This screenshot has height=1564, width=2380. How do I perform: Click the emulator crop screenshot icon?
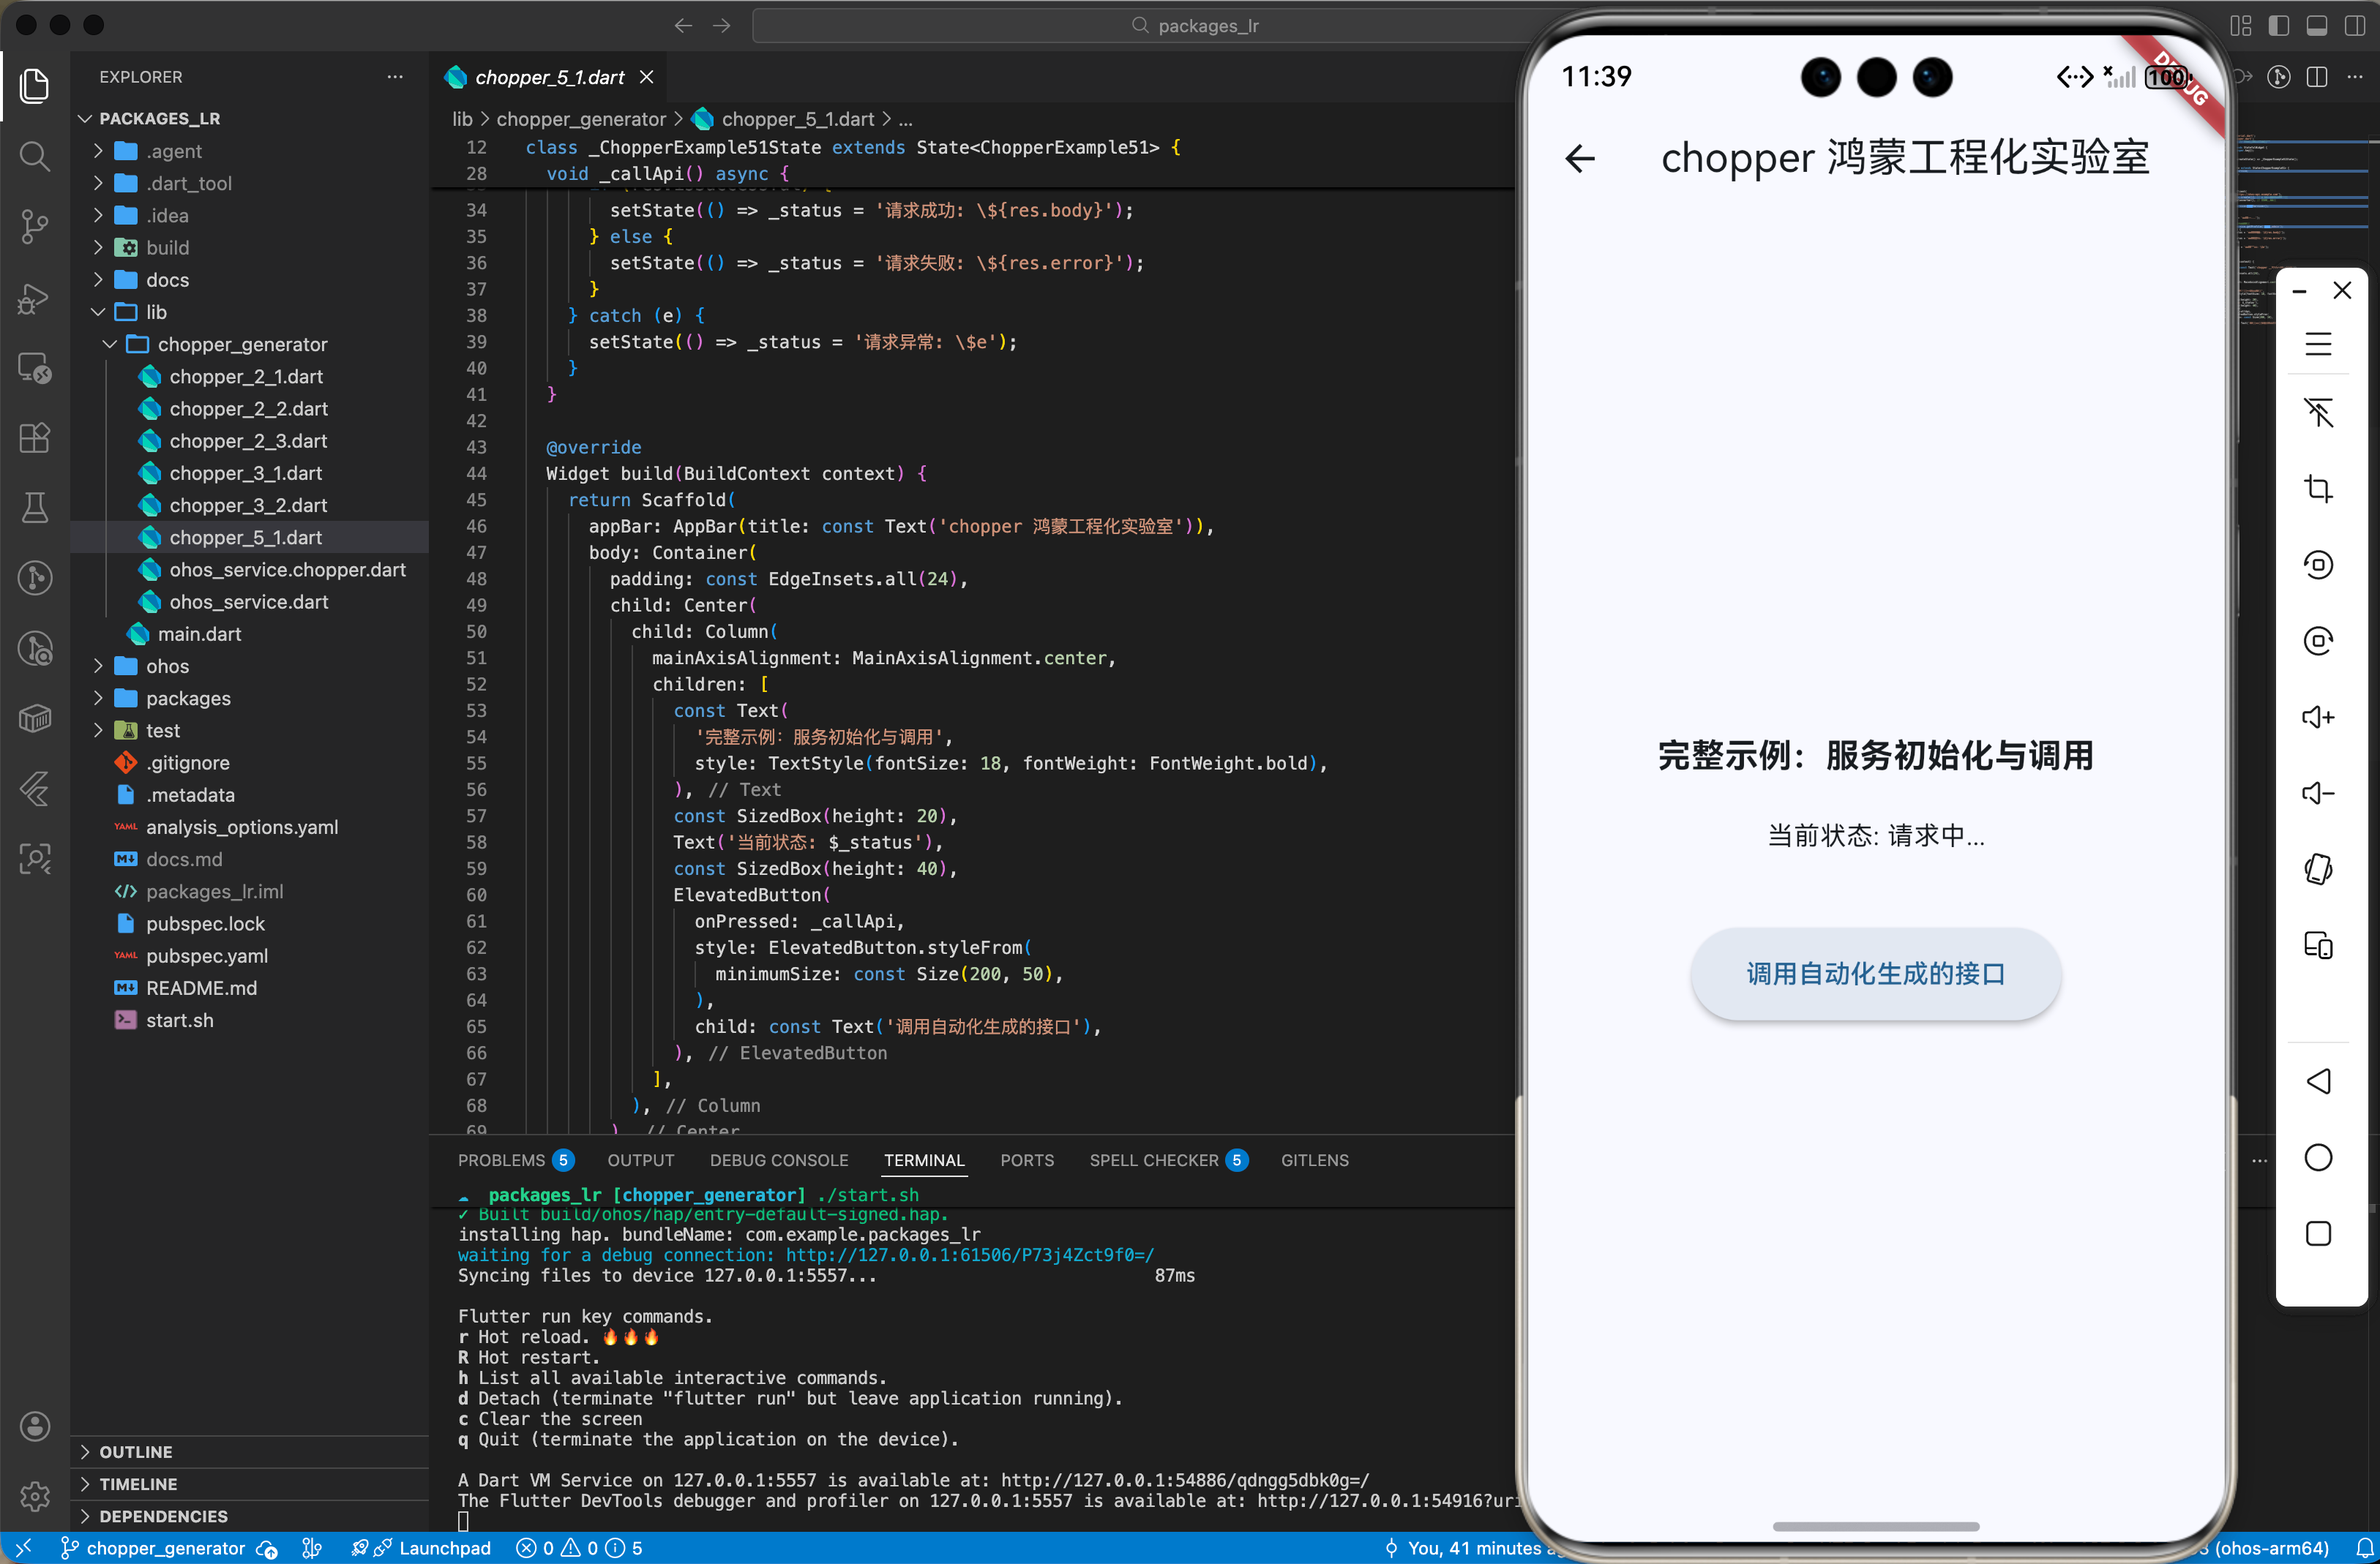[x=2318, y=489]
